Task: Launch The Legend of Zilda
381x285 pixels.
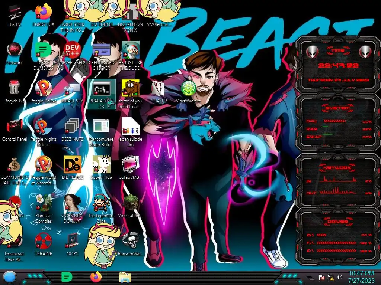Action: [101, 209]
